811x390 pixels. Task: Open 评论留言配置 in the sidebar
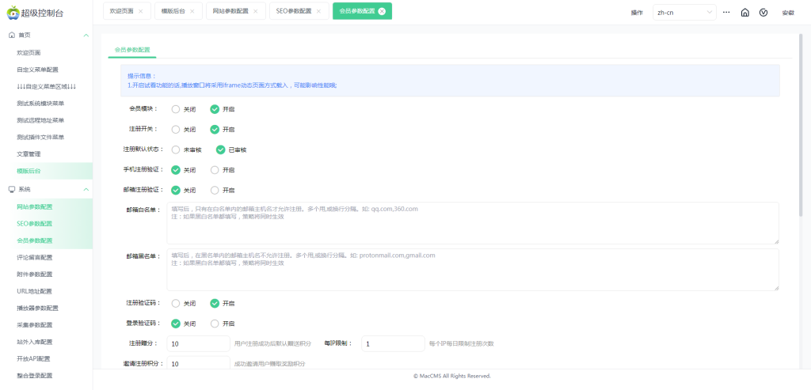pos(47,257)
